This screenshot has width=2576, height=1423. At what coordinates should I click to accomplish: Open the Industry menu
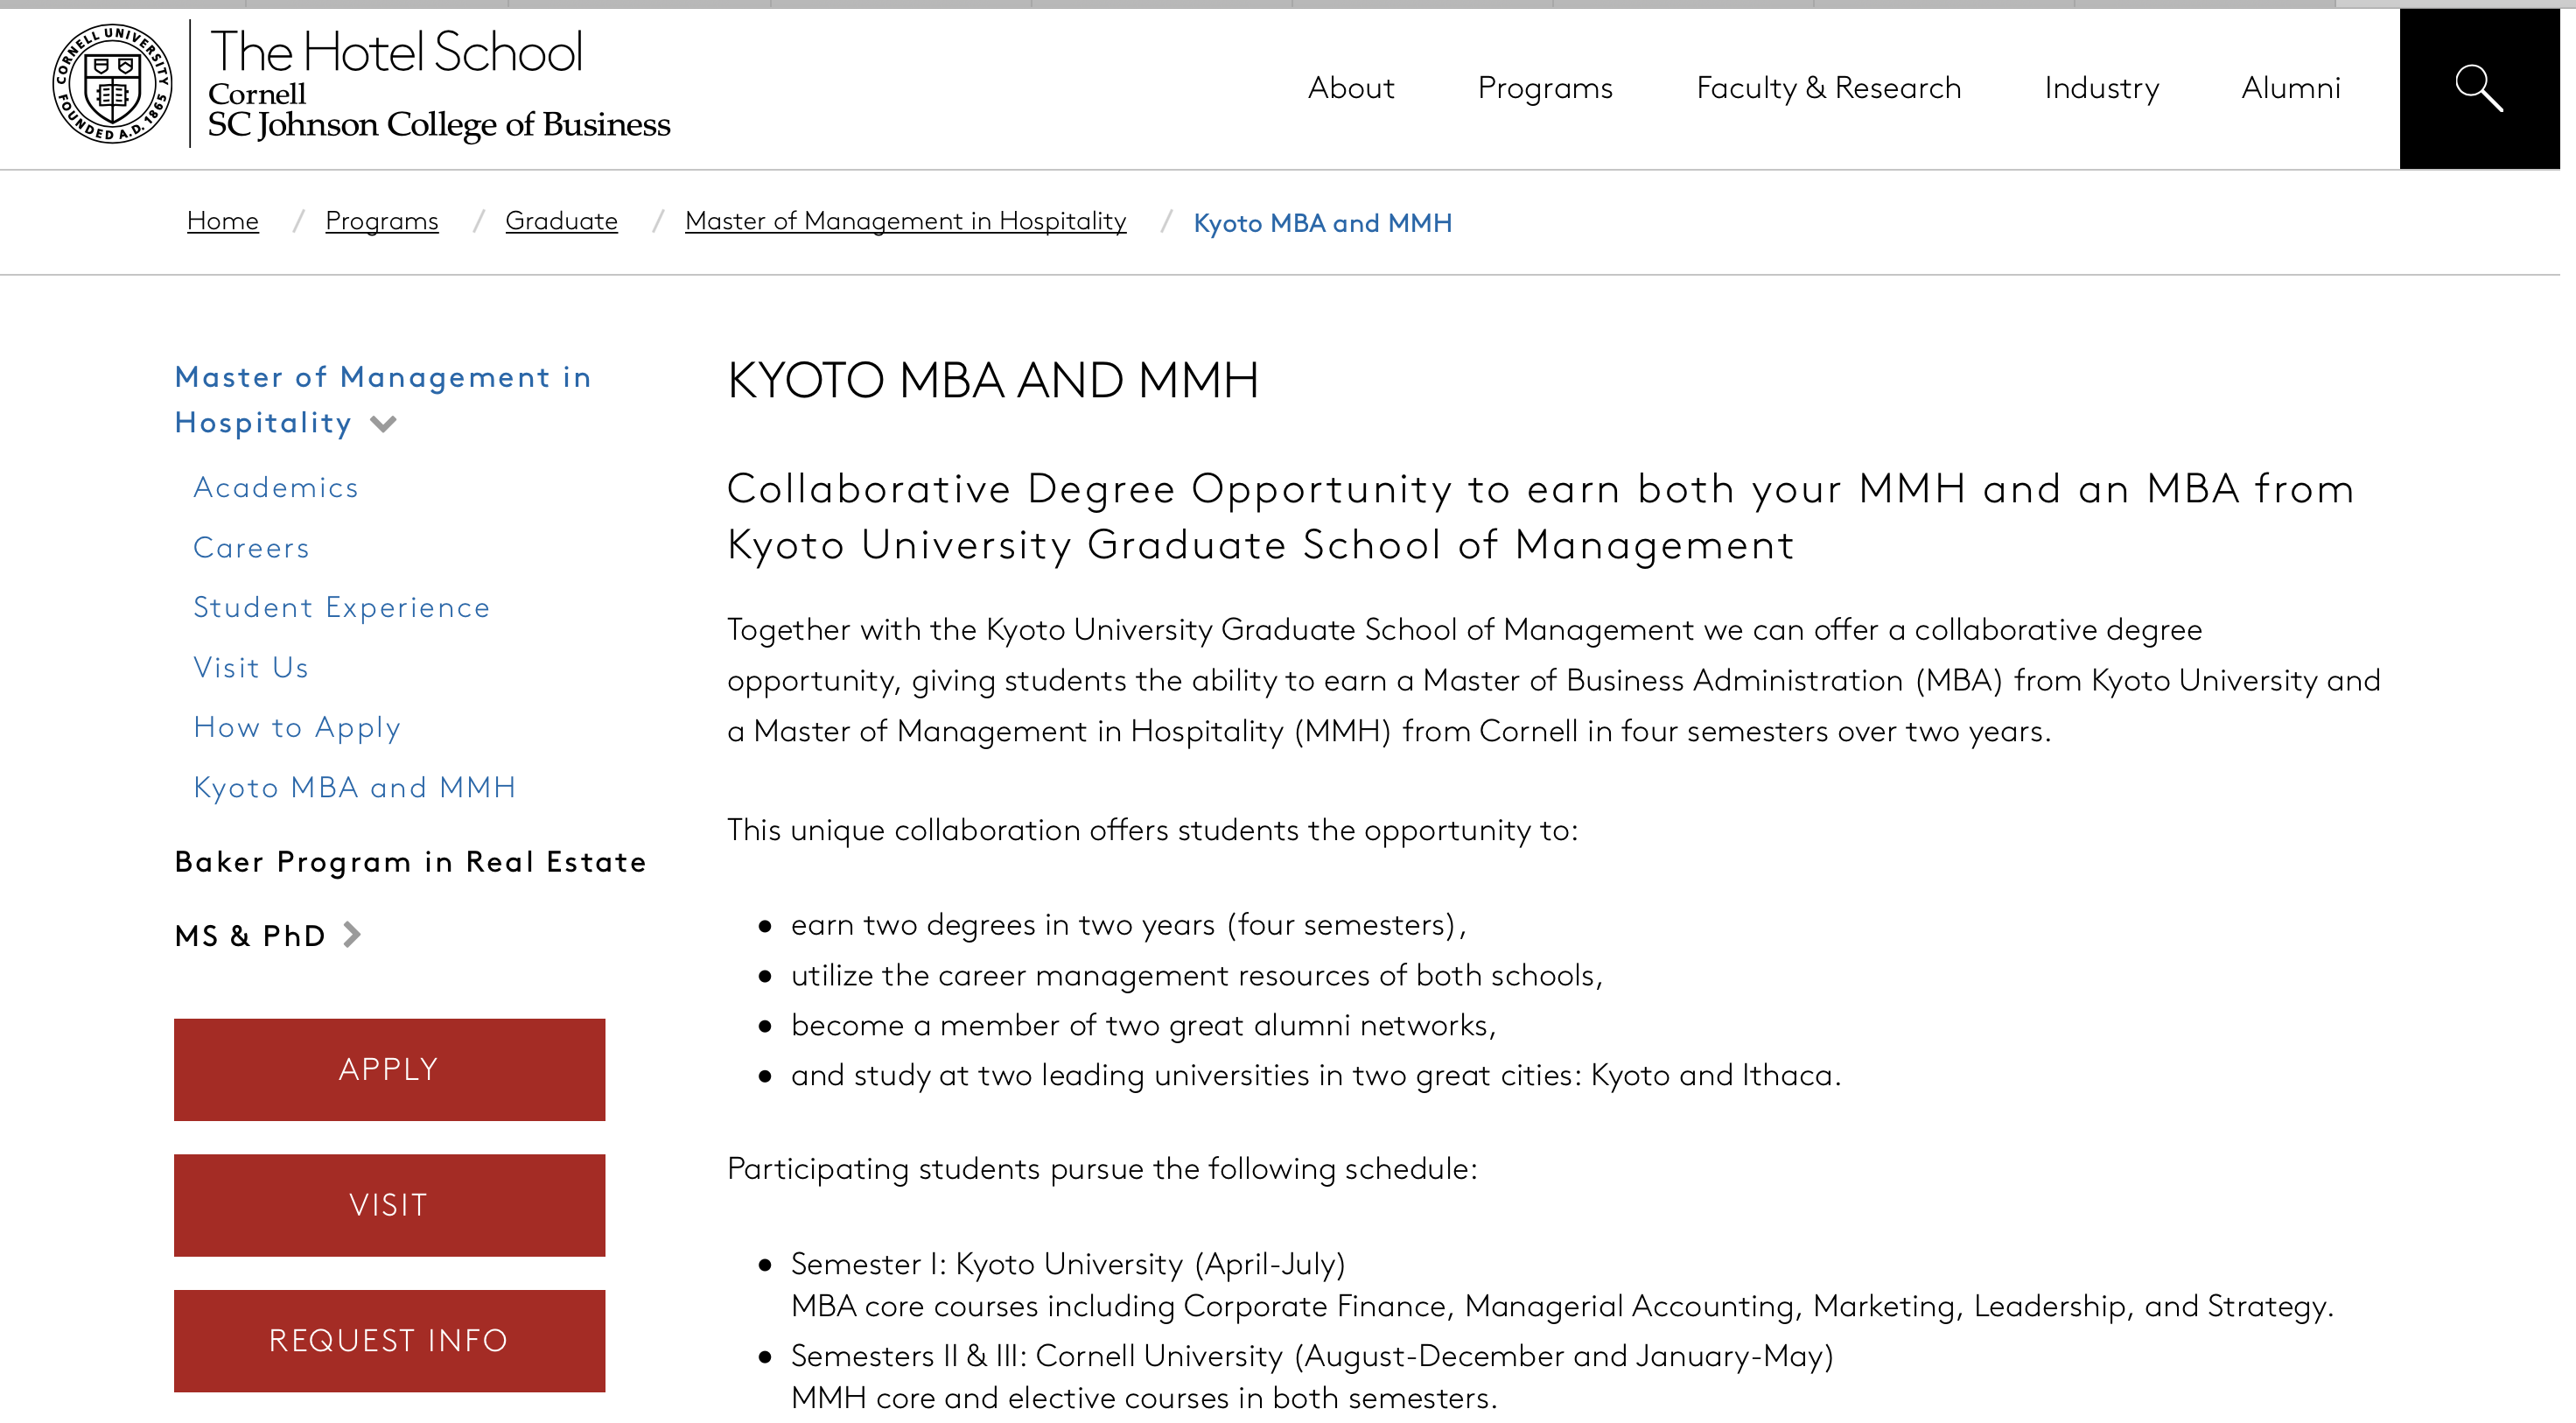point(2100,88)
